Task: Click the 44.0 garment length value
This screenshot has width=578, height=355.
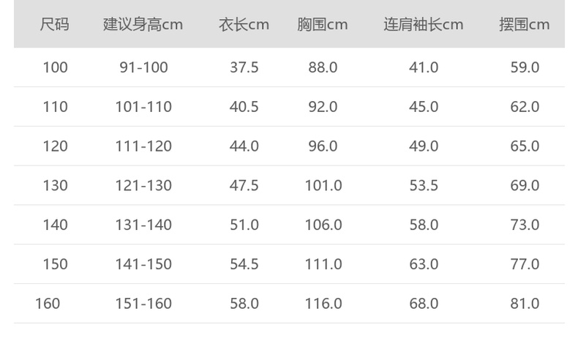Action: tap(244, 146)
